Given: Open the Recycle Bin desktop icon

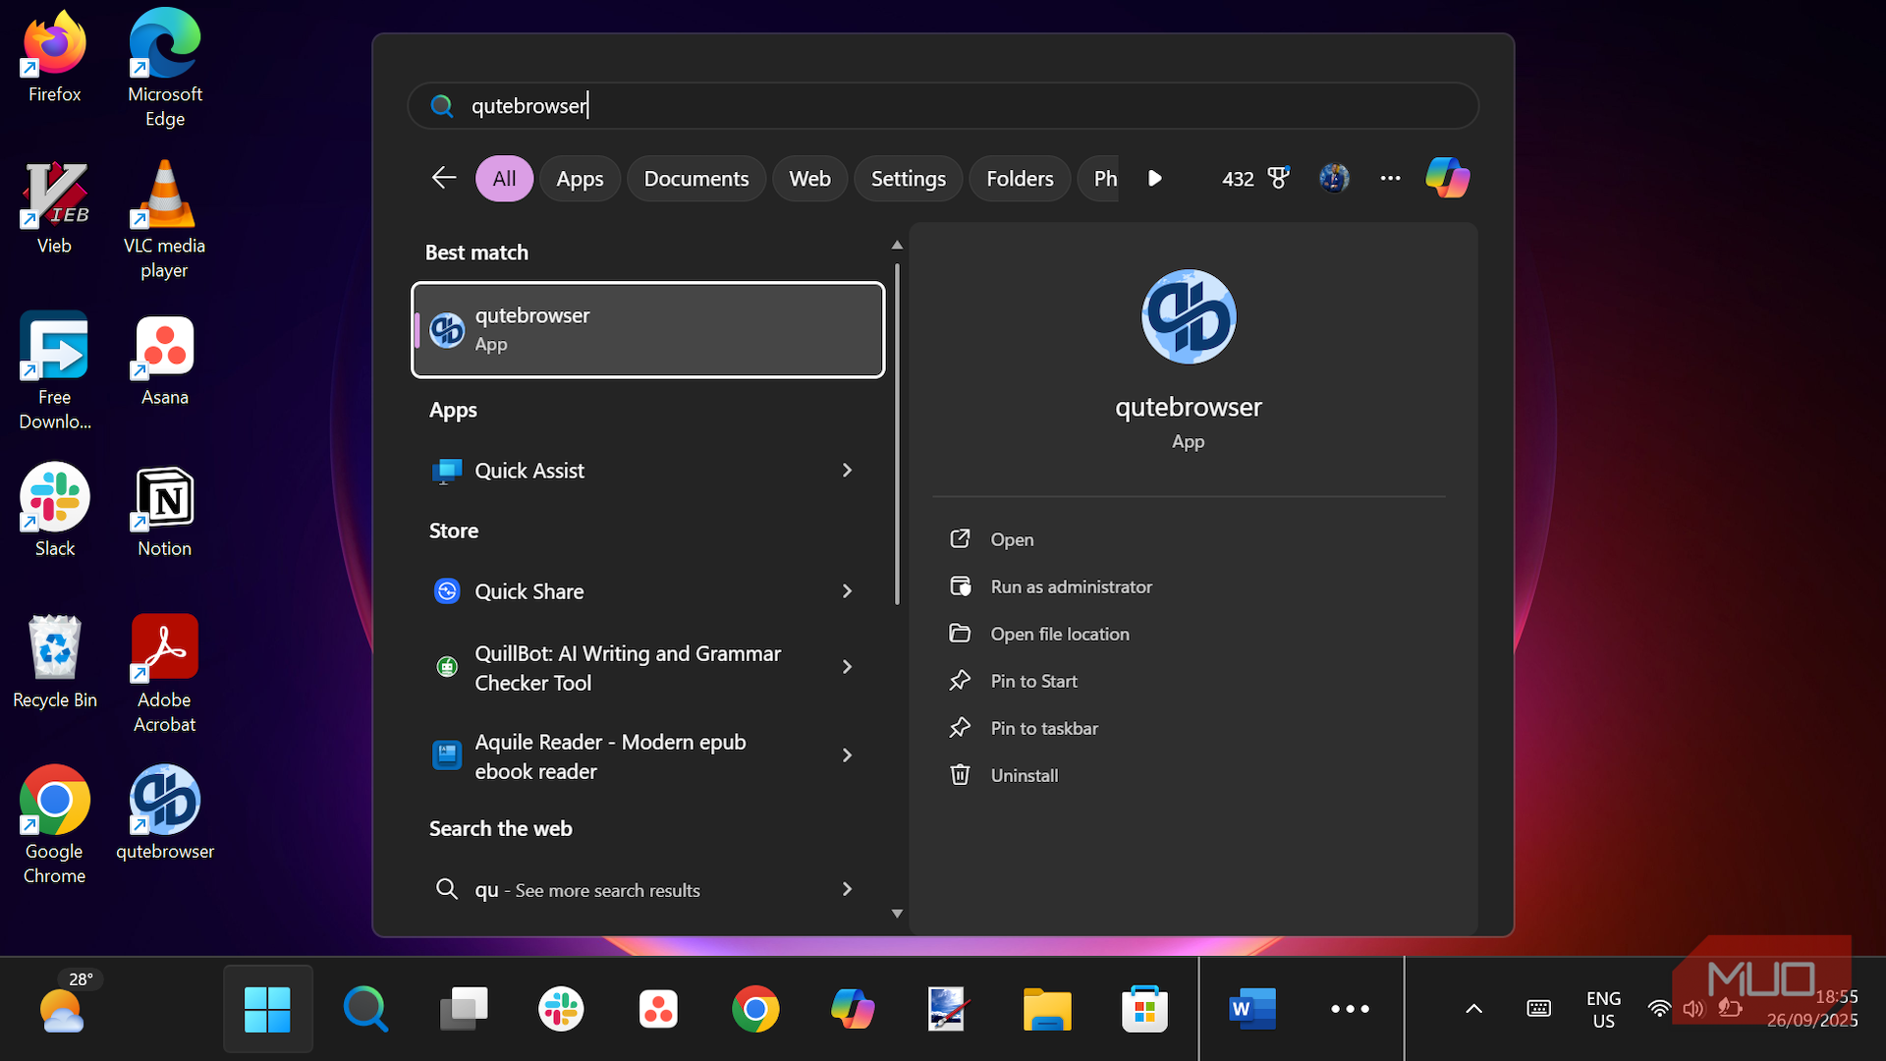Looking at the screenshot, I should pyautogui.click(x=55, y=661).
